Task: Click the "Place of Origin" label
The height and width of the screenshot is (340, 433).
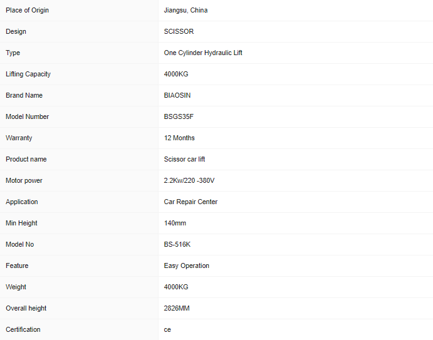Action: 27,10
